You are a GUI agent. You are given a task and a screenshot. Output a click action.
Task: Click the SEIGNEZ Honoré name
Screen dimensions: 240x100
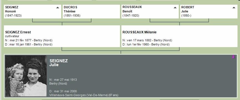click(x=12, y=9)
